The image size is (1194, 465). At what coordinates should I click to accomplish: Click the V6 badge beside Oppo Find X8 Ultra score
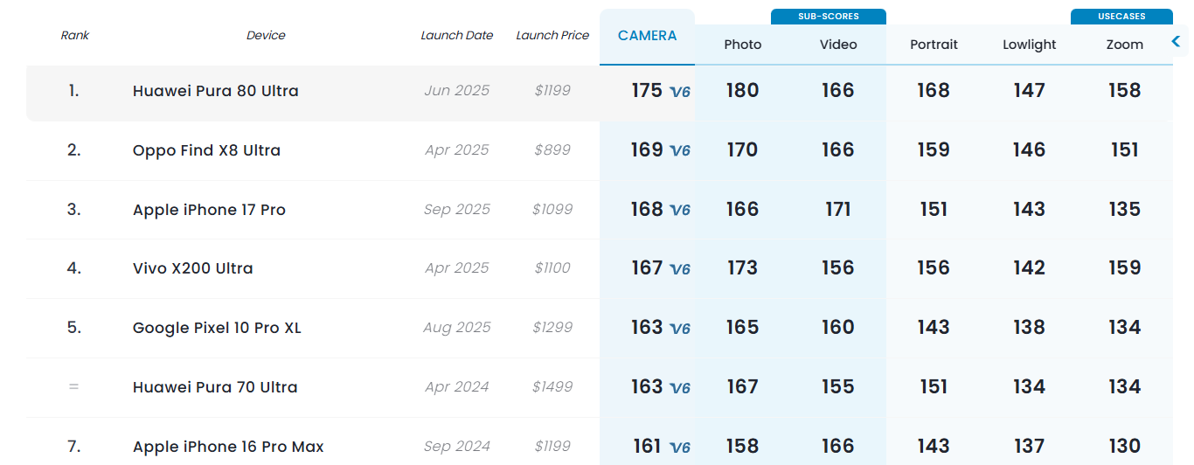pyautogui.click(x=680, y=151)
